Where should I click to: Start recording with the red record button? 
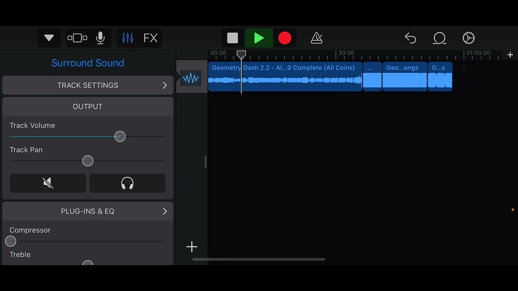click(x=285, y=38)
